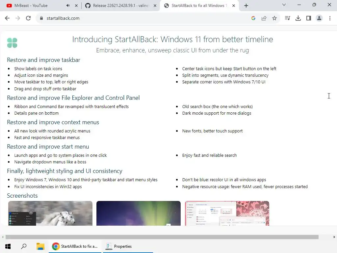Select the StartAllBack to fix all Windows tab
This screenshot has width=337, height=253.
(x=199, y=6)
